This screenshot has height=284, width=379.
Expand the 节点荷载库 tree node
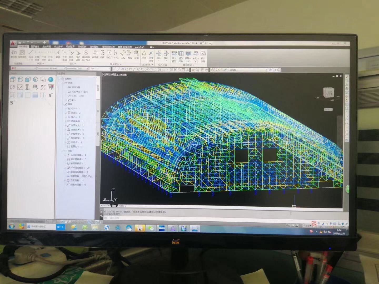point(65,155)
